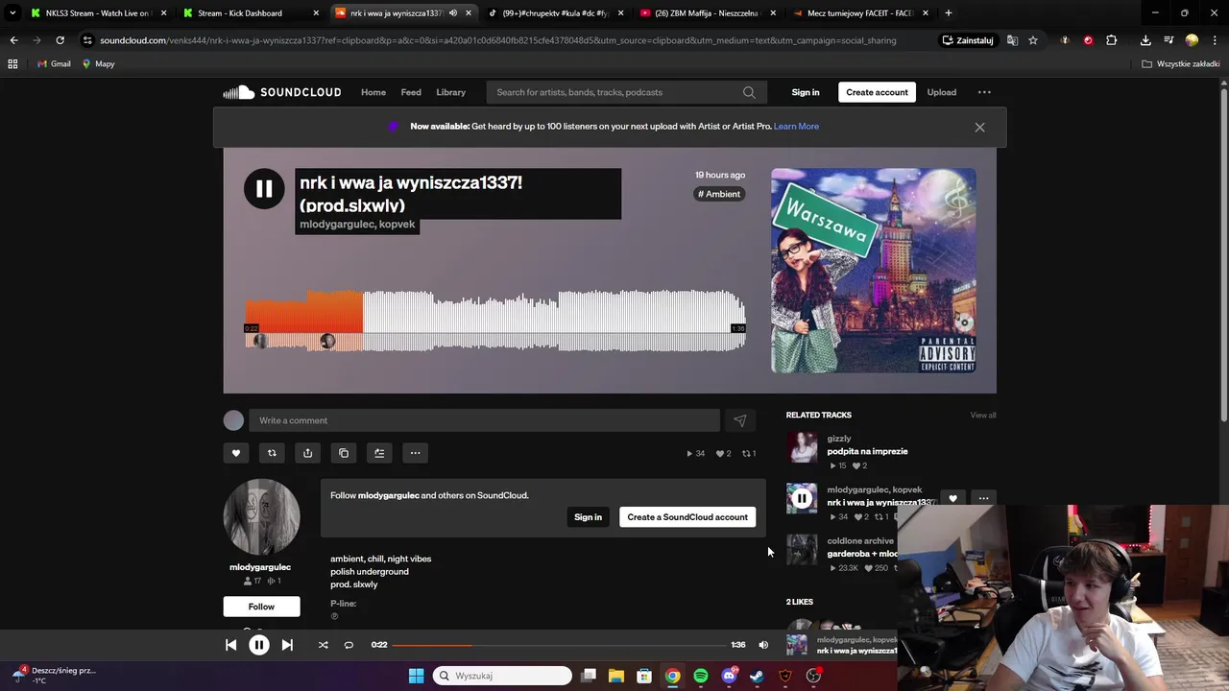
Task: Open the Chrome three-dot menu
Action: coord(1215,40)
